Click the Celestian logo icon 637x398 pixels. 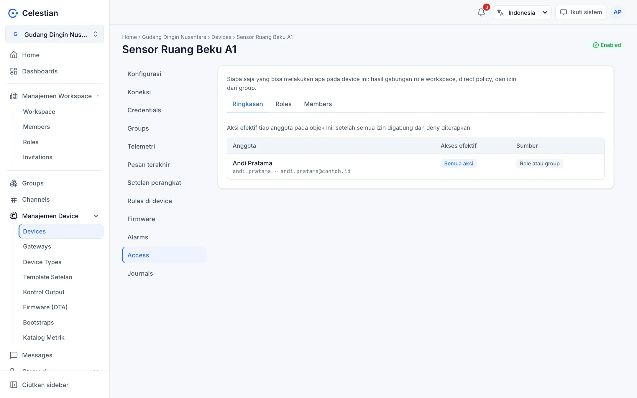point(13,13)
